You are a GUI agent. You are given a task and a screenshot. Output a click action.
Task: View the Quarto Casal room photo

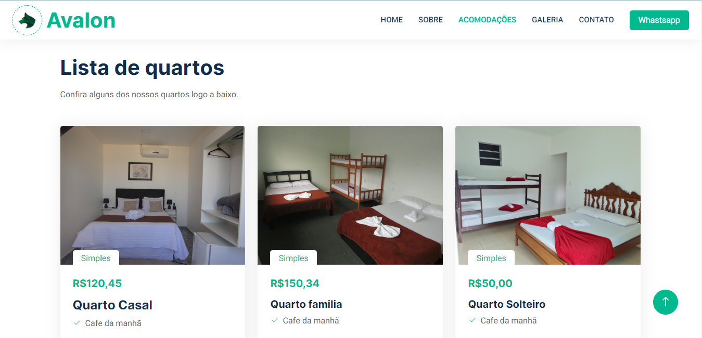(152, 195)
